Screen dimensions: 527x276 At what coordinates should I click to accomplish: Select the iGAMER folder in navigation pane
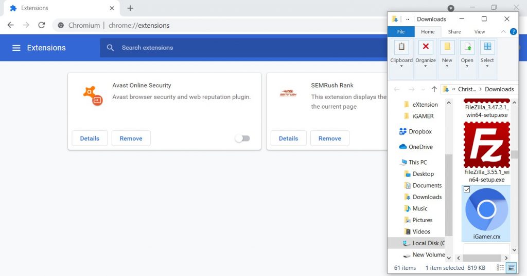tap(418, 116)
